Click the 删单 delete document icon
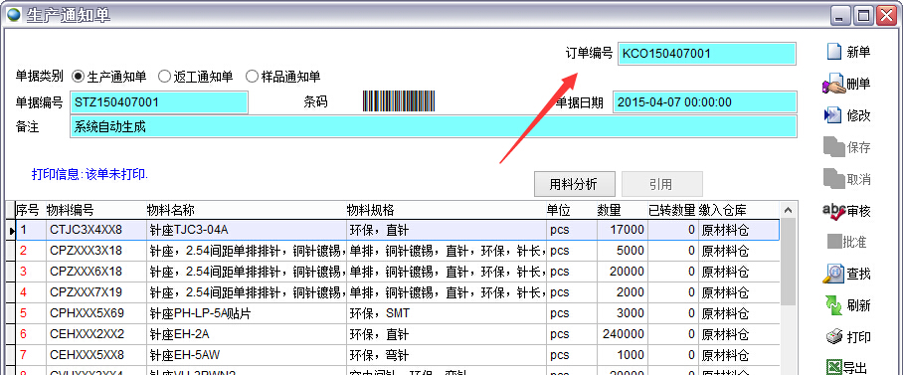 pyautogui.click(x=833, y=85)
